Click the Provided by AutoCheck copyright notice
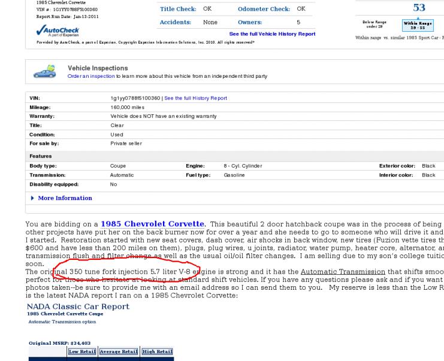Viewport: 444px width, 361px height. tap(146, 42)
